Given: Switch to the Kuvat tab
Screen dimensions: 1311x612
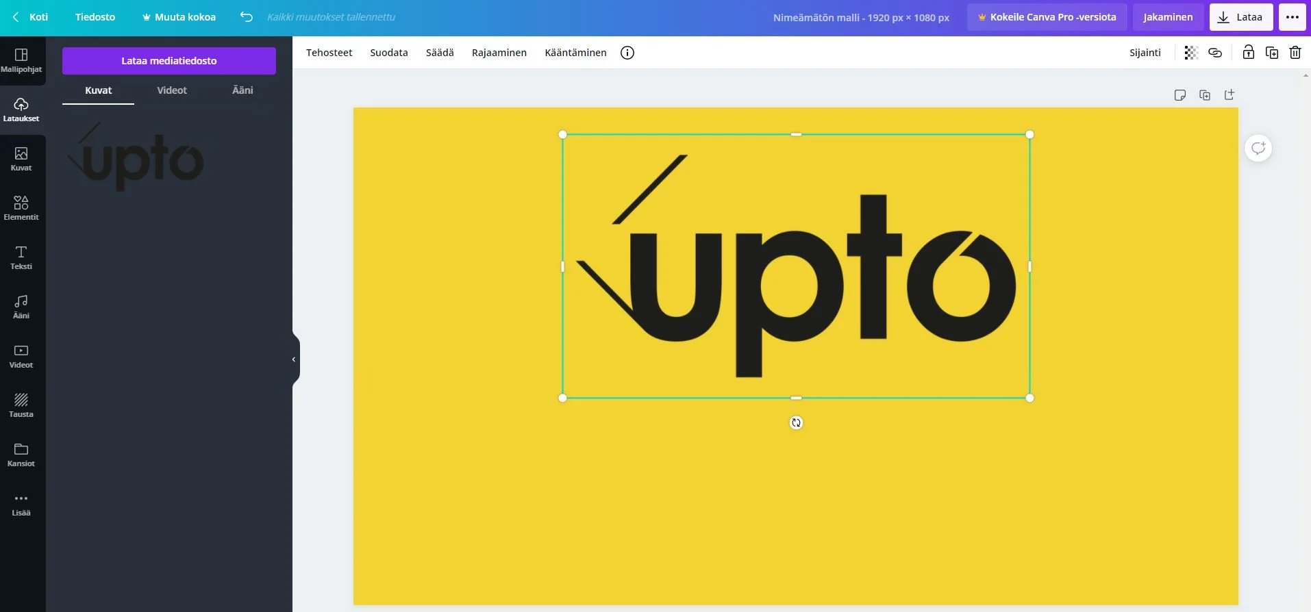Looking at the screenshot, I should point(98,90).
